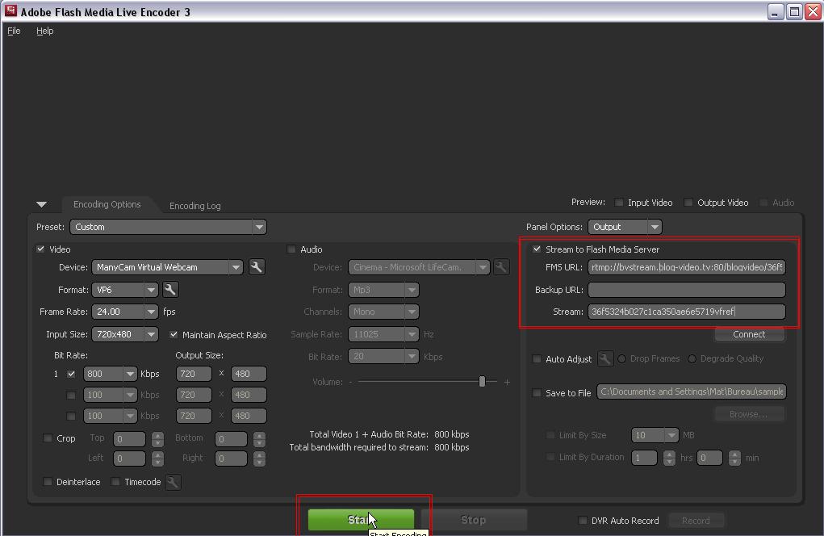
Task: Click the Save to File path field
Action: pos(692,392)
